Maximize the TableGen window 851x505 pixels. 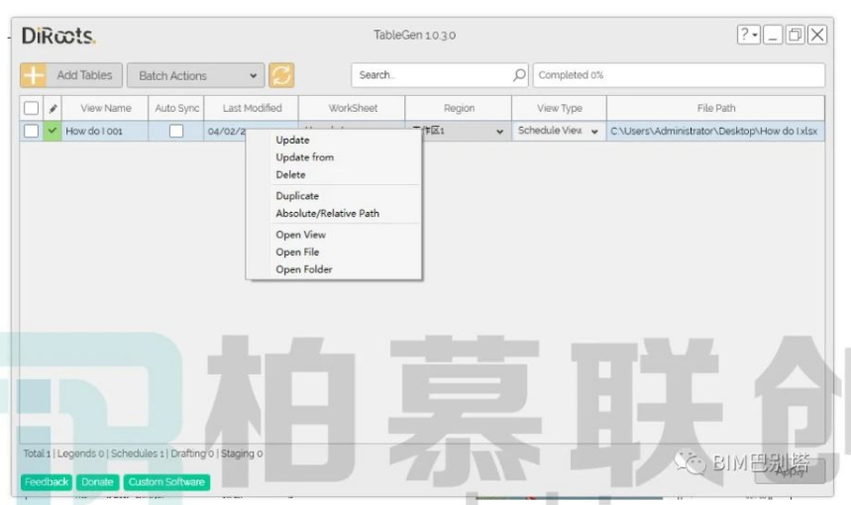(x=796, y=35)
